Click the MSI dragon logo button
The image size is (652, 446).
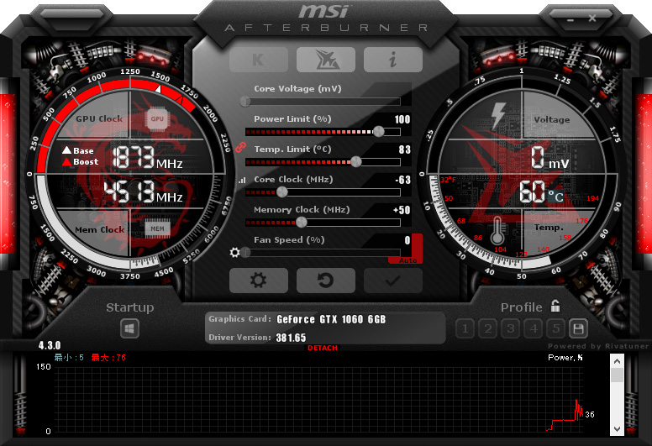pyautogui.click(x=326, y=60)
